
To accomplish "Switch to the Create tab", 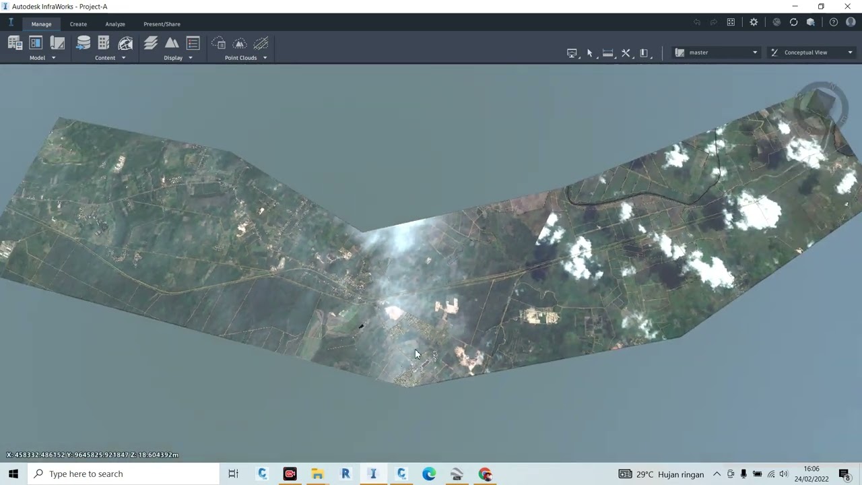I will [78, 24].
